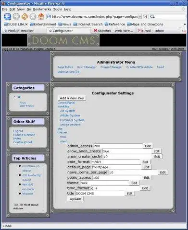Click the Stop loading icon
Screen dimensions: 188x230
(33, 16)
